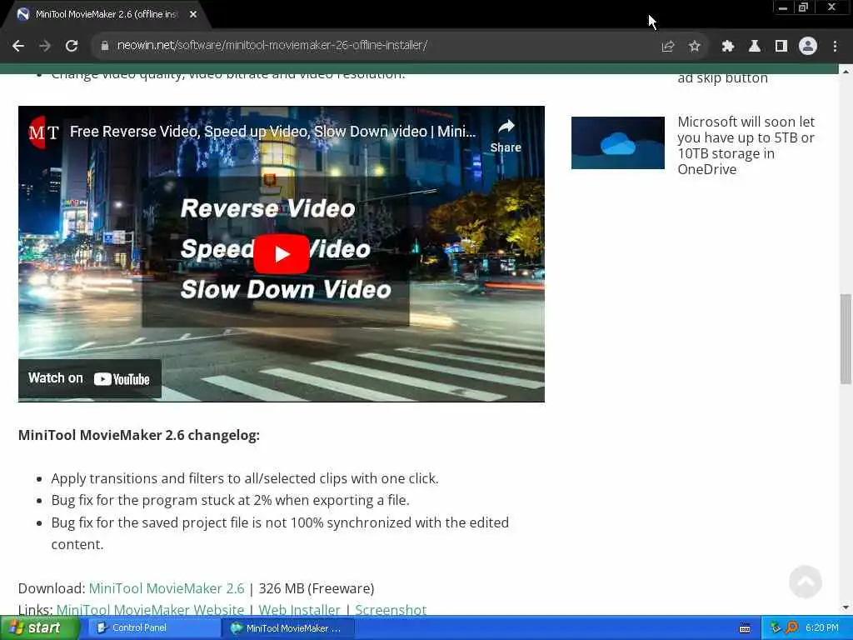Click the '326 MB (Freeware)' text
853x640 pixels.
pyautogui.click(x=317, y=588)
